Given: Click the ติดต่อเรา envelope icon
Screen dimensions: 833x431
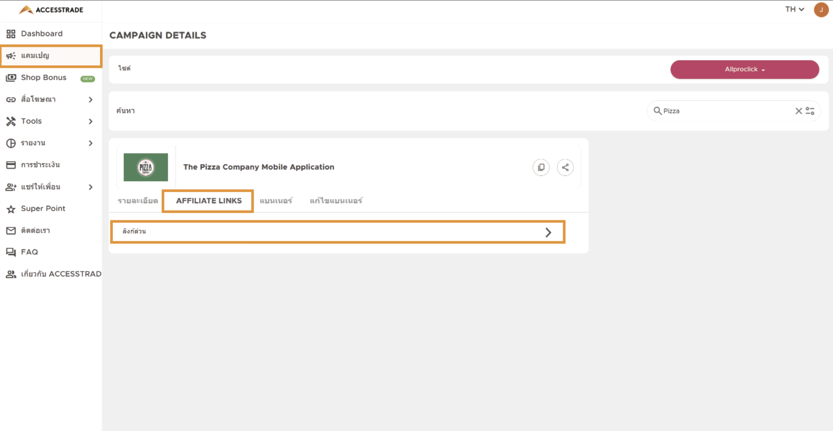Looking at the screenshot, I should tap(11, 231).
